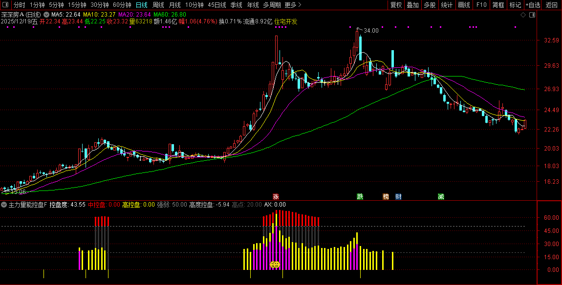Select the 月线 monthly tab
The width and height of the screenshot is (562, 285).
tap(174, 5)
